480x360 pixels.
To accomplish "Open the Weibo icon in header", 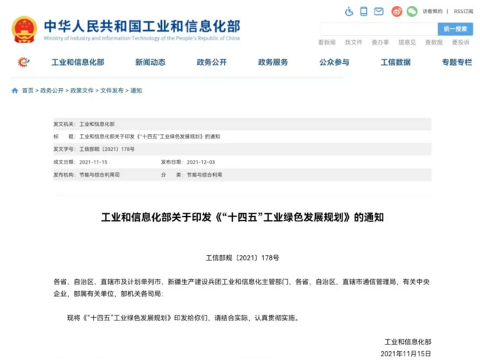I will (397, 12).
